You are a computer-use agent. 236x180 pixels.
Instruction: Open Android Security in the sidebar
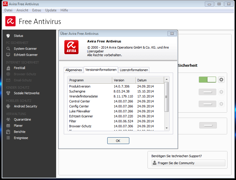click(26, 106)
